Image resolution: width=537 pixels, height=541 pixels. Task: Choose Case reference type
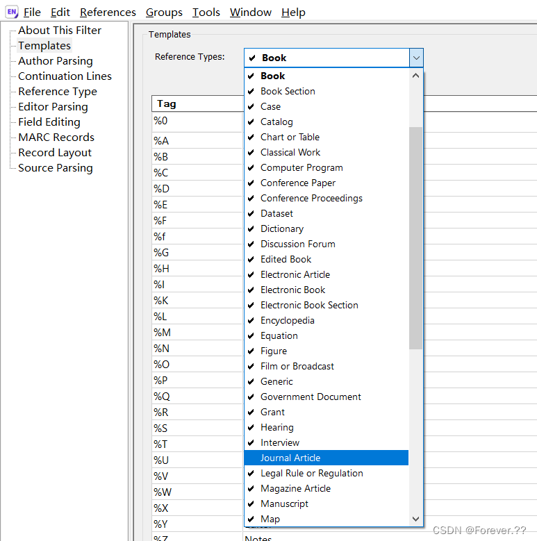tap(326, 107)
